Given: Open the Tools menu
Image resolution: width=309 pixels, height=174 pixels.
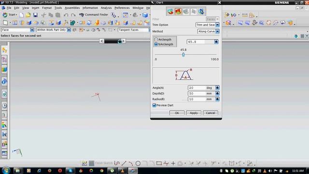Looking at the screenshot, I should click(58, 8).
